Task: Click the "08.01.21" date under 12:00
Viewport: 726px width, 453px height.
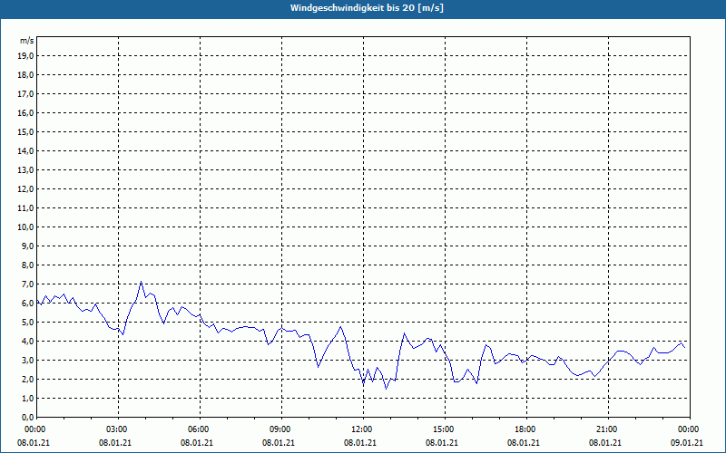Action: pyautogui.click(x=360, y=443)
